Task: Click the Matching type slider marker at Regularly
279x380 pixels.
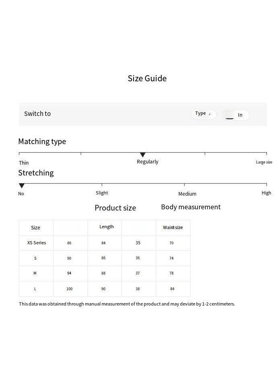Action: (143, 155)
